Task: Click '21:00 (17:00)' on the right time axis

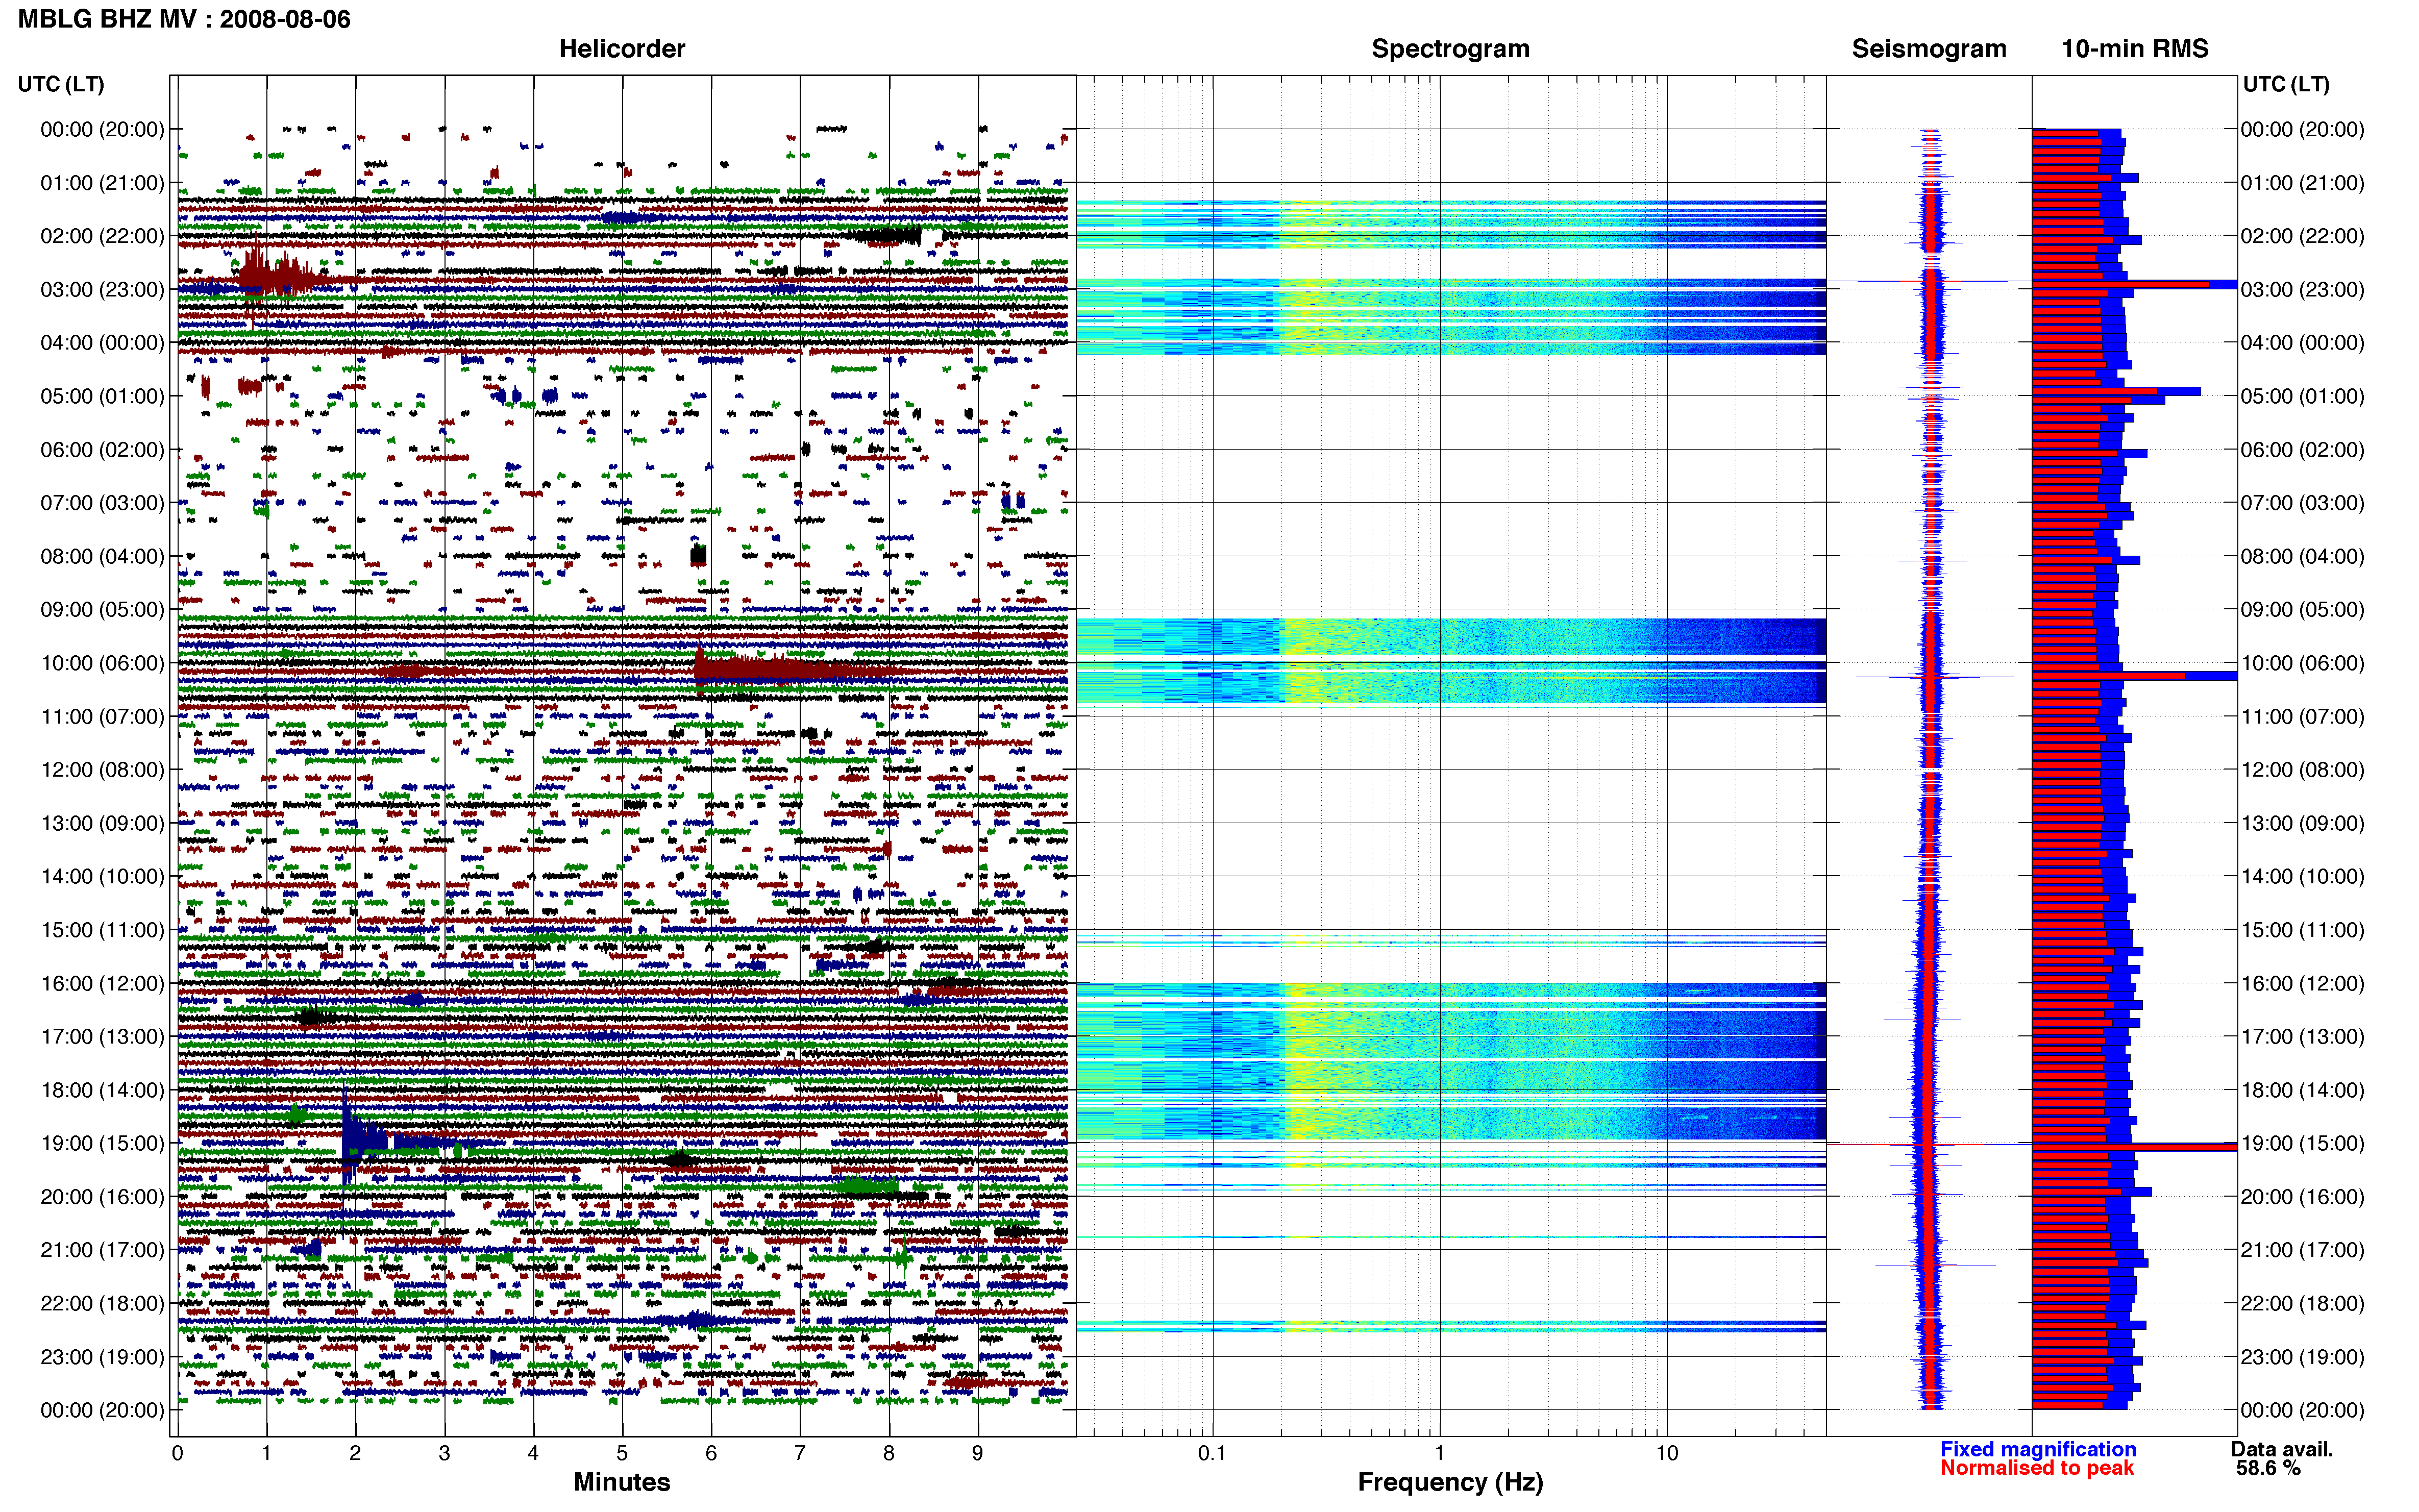Action: click(2302, 1250)
